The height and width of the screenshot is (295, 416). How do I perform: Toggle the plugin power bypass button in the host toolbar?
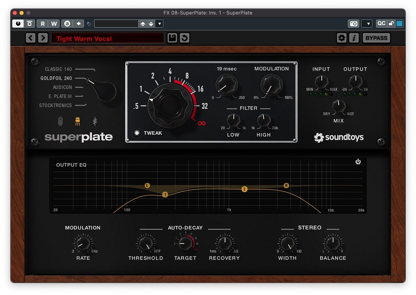point(18,24)
